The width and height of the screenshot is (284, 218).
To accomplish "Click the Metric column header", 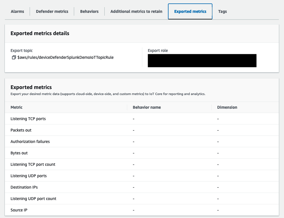I will (16, 107).
